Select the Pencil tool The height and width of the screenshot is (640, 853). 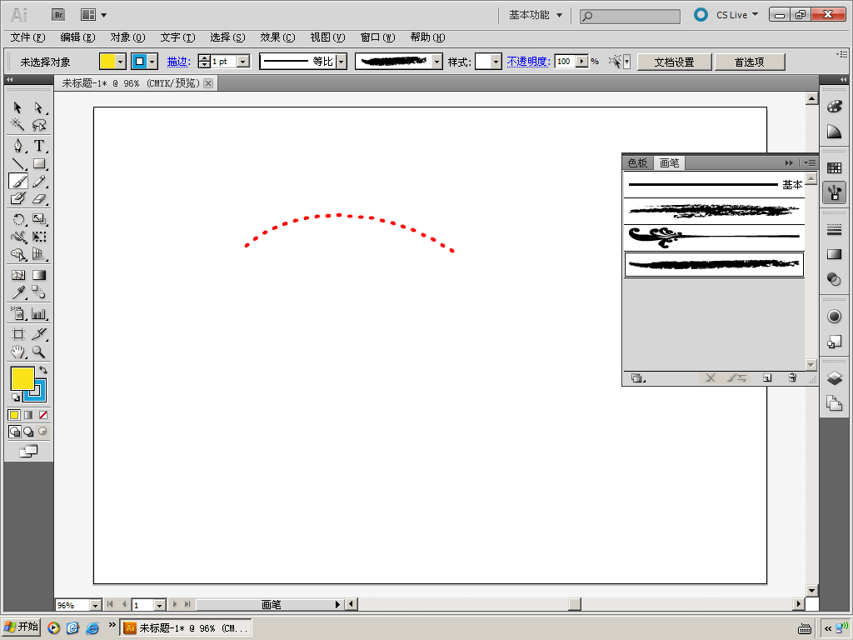(38, 181)
